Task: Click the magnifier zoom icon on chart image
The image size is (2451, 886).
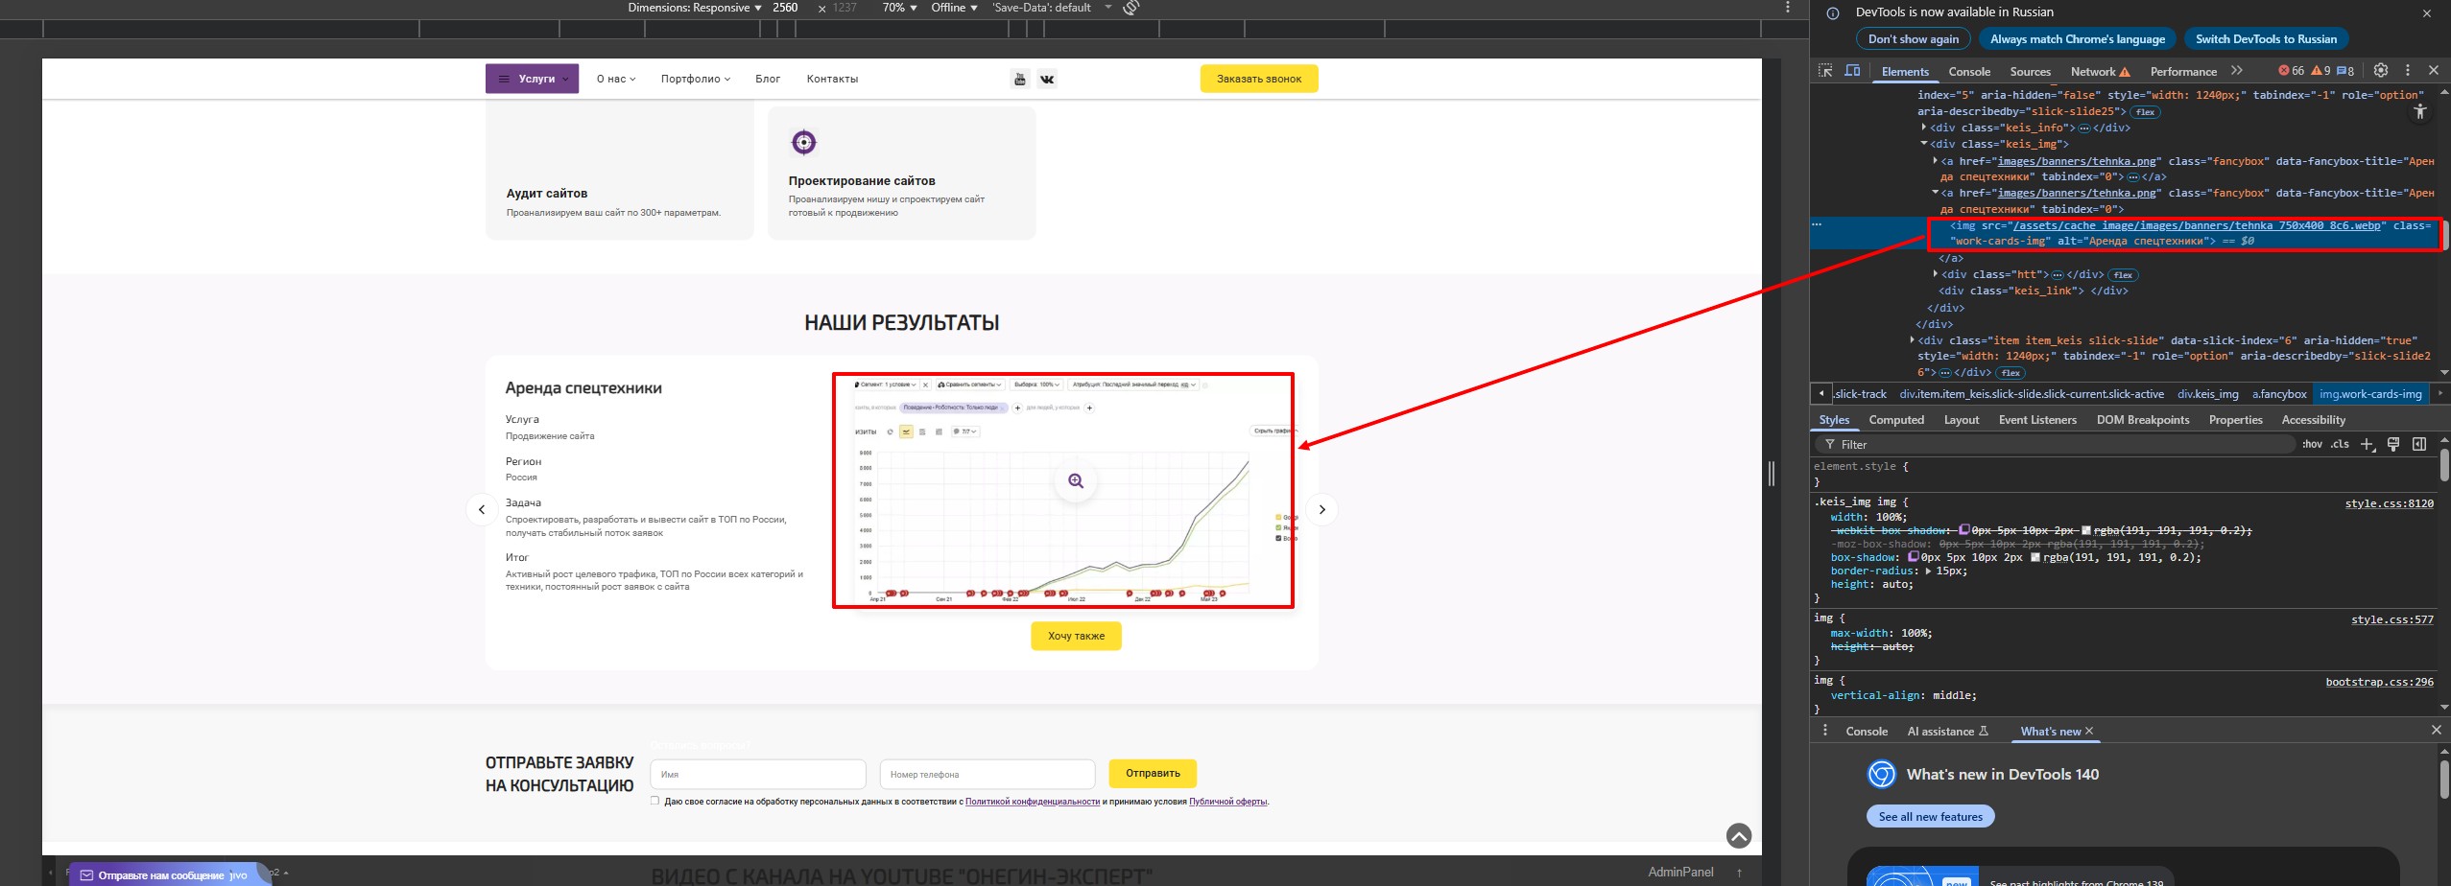Action: 1076,481
